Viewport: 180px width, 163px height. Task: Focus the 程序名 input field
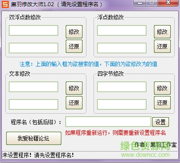pos(108,122)
